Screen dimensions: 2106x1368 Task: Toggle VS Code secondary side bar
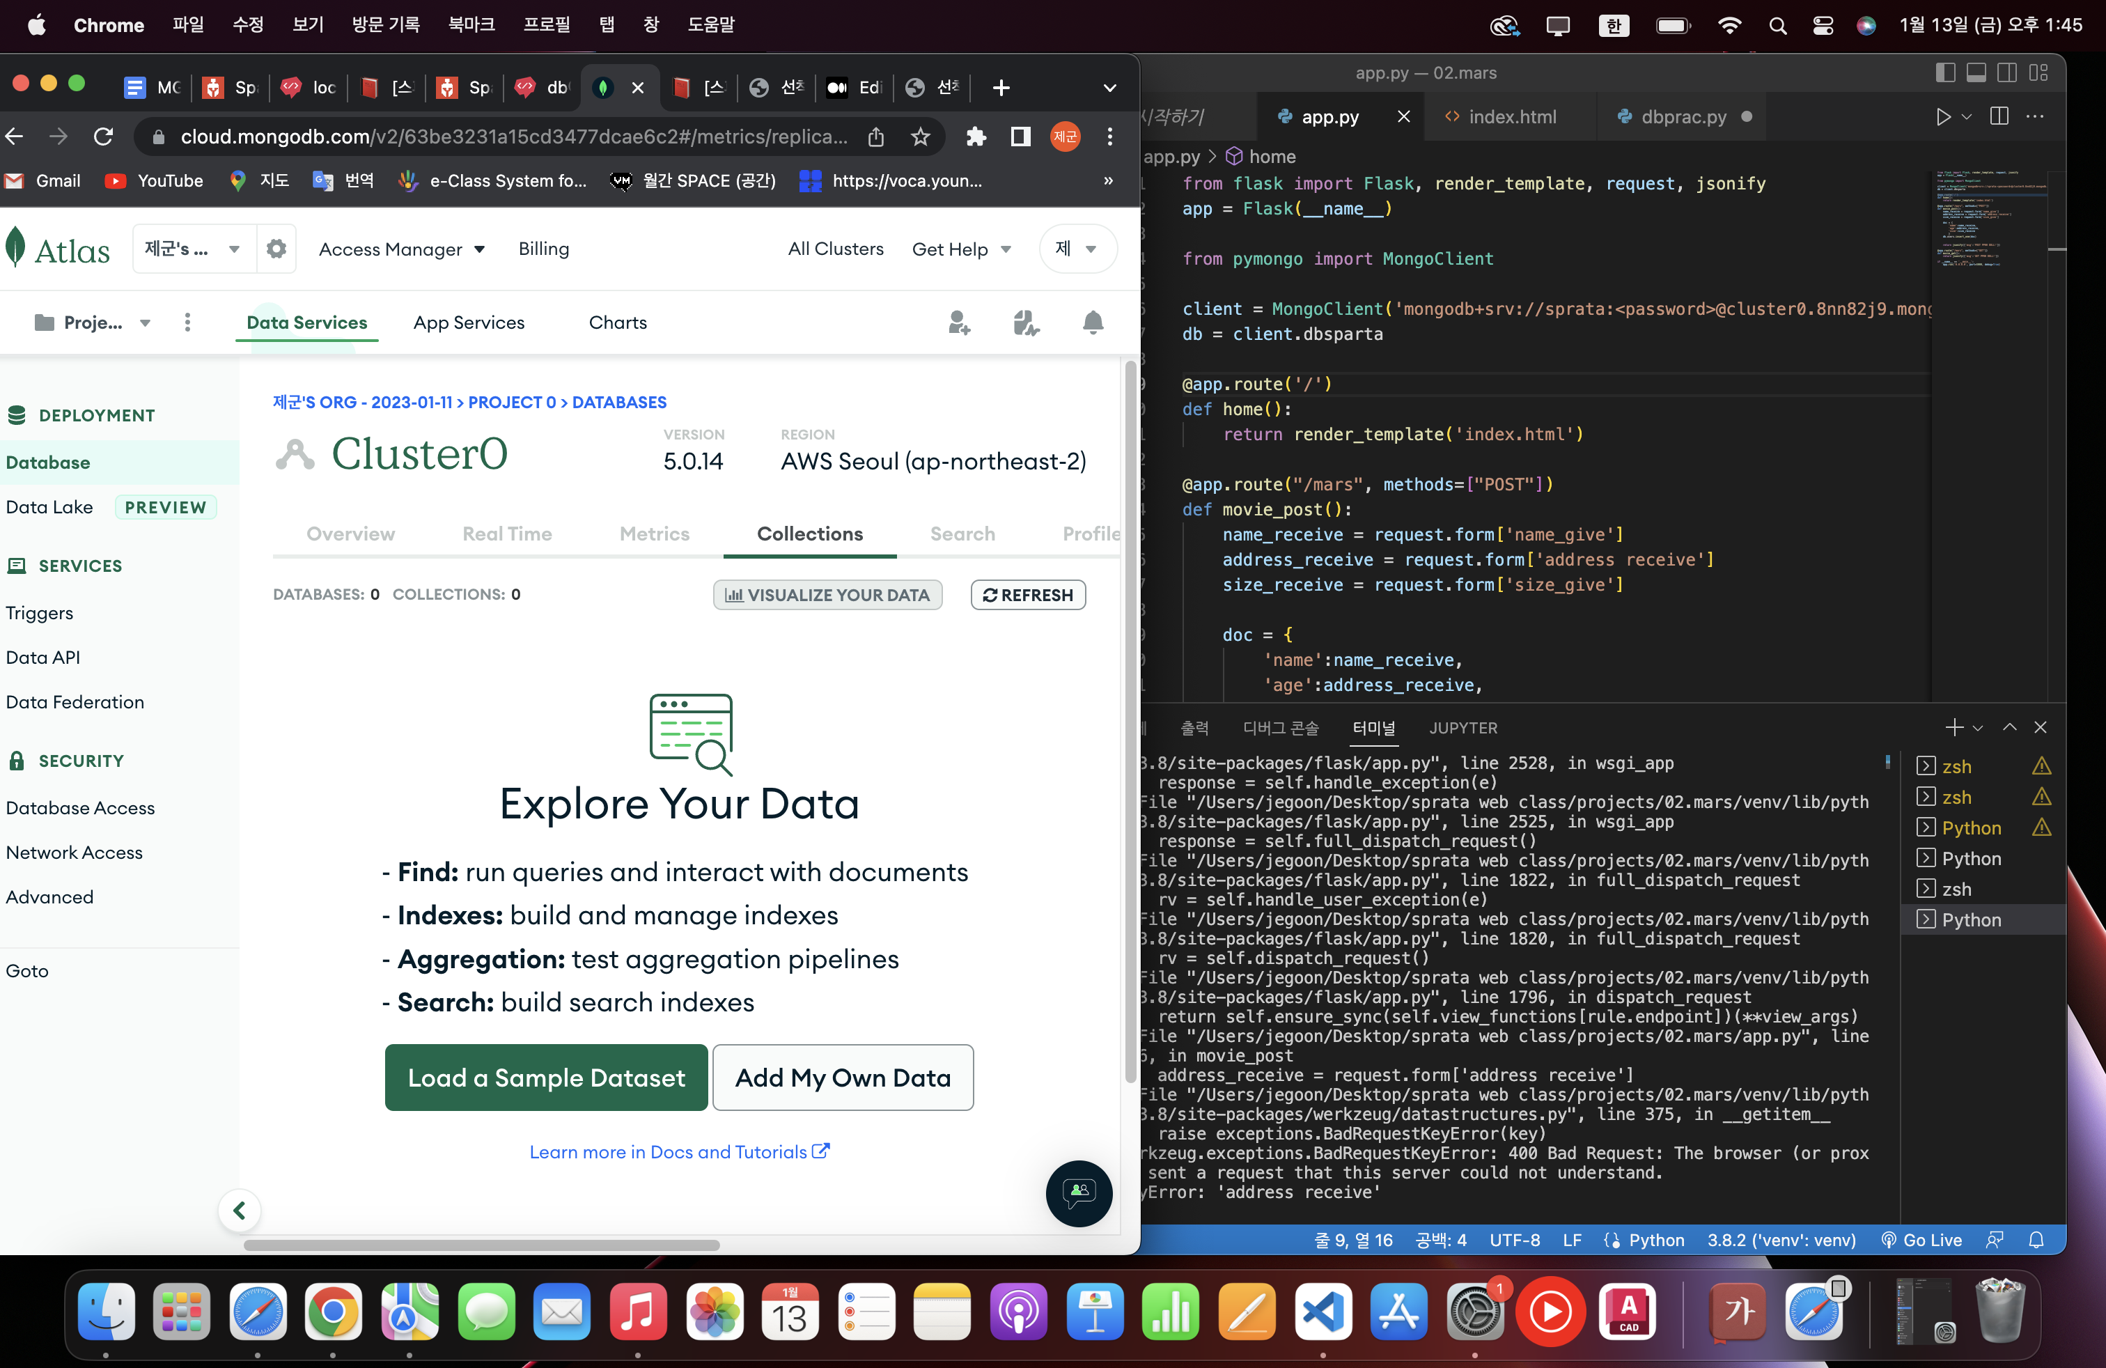click(x=2007, y=72)
